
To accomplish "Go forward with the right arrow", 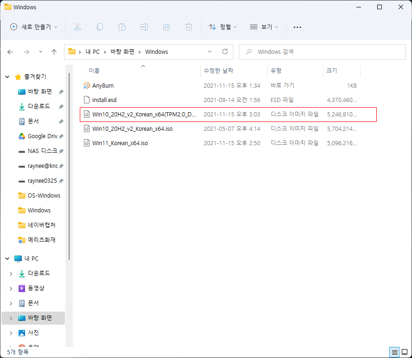I will click(x=26, y=52).
